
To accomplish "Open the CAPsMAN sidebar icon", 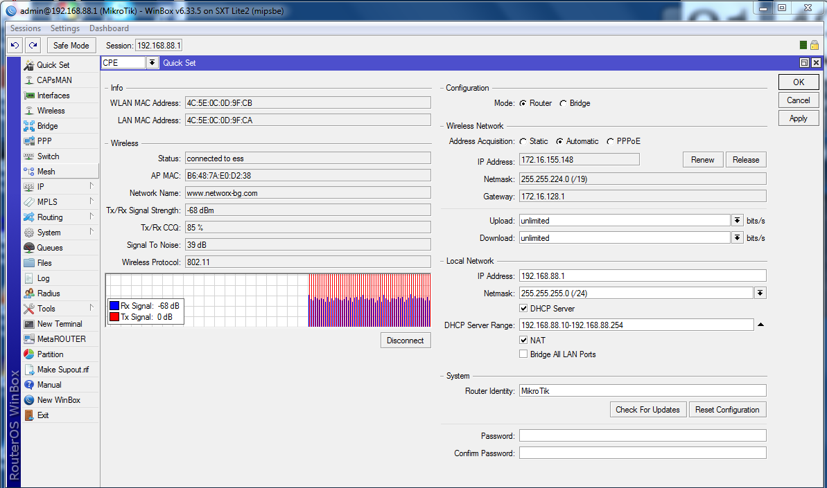I will [x=29, y=80].
